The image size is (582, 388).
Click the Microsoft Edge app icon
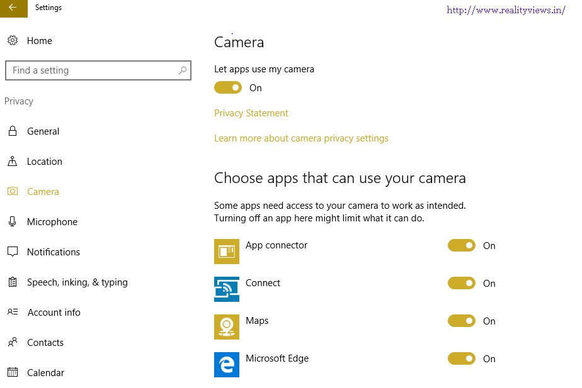pos(227,365)
